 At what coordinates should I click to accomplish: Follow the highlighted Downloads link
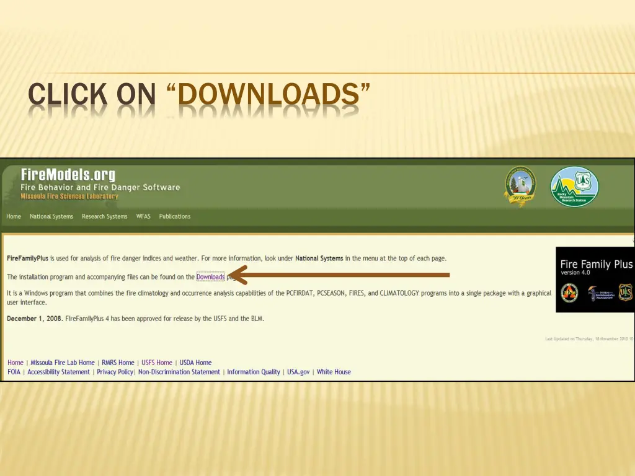tap(210, 277)
